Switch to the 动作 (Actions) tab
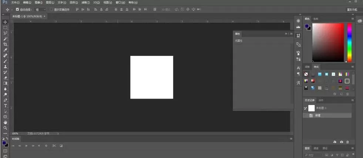The width and height of the screenshot is (363, 158). click(321, 100)
